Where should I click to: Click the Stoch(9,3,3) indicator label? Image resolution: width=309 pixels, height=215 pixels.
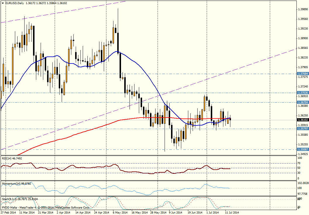19,199
